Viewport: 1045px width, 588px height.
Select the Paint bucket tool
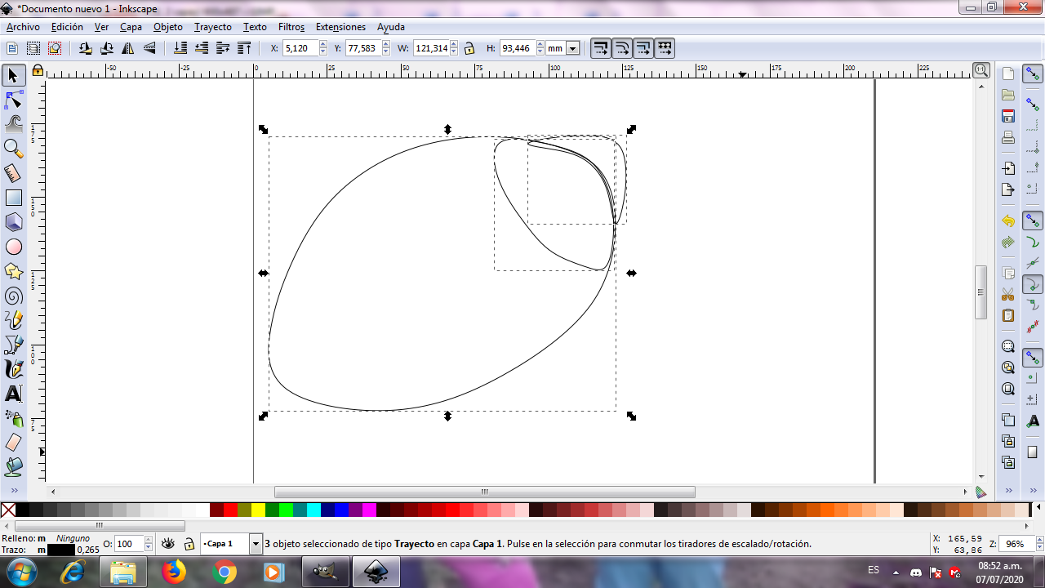point(13,467)
